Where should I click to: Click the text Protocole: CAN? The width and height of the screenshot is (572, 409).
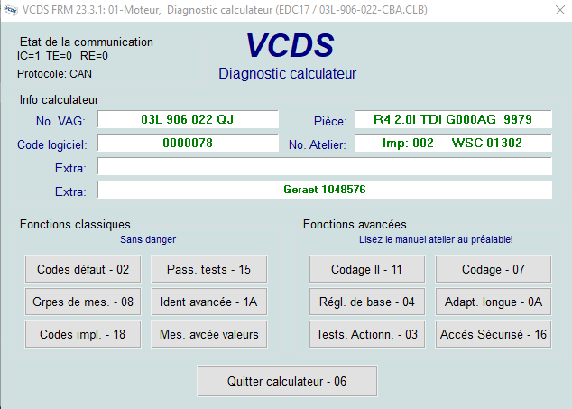pyautogui.click(x=54, y=74)
